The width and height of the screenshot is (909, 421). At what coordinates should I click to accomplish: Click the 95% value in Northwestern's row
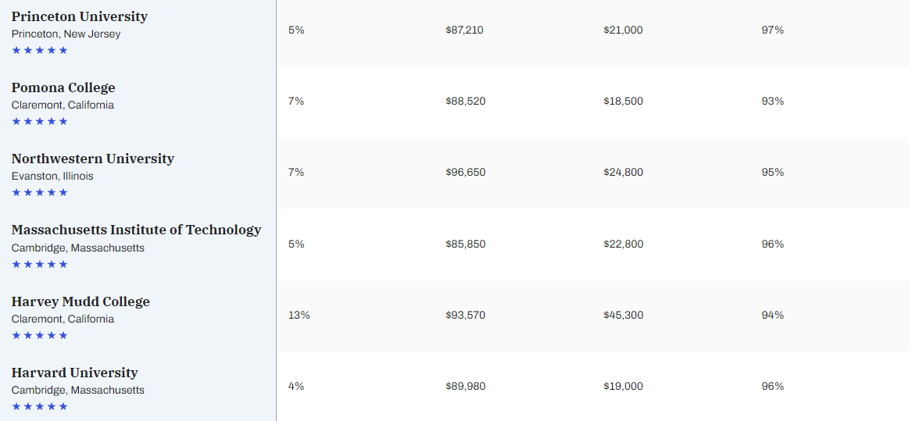tap(772, 173)
